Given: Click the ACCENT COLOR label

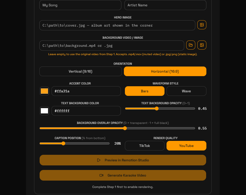Looking at the screenshot, I should [x=80, y=83].
